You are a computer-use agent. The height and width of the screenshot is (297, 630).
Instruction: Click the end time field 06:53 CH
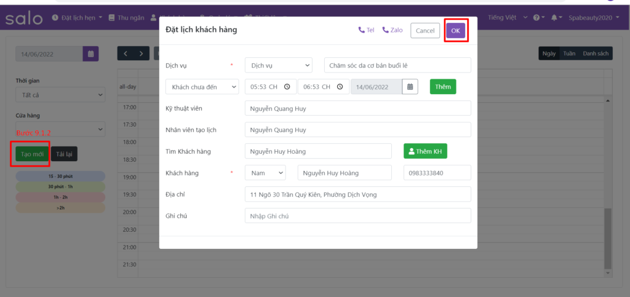324,87
